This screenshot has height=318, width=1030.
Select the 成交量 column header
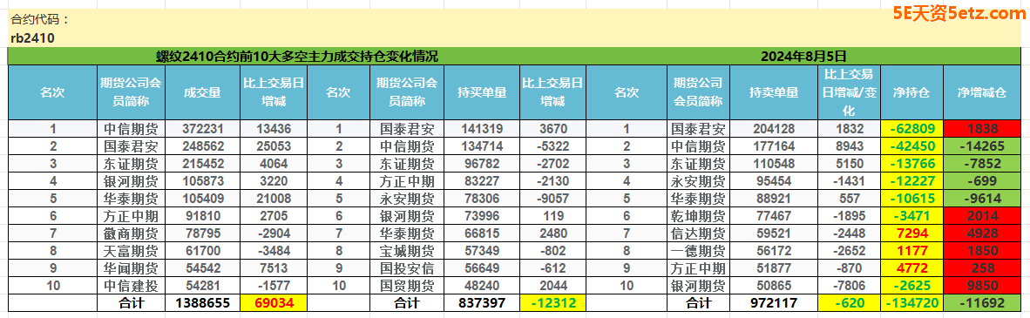pyautogui.click(x=202, y=92)
